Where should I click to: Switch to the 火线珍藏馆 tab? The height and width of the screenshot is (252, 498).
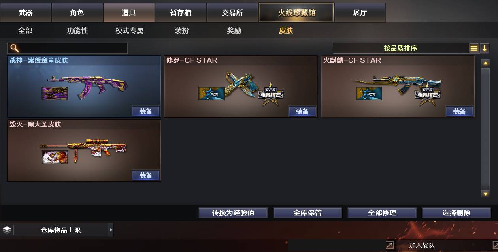(296, 13)
